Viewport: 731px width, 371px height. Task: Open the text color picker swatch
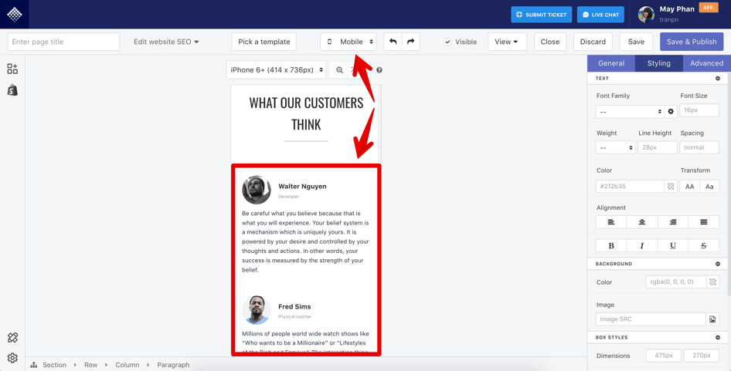(671, 186)
